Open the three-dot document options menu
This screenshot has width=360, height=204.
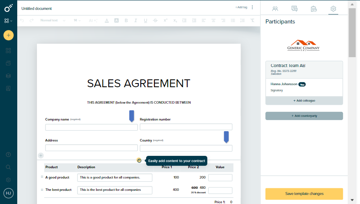[x=252, y=7]
